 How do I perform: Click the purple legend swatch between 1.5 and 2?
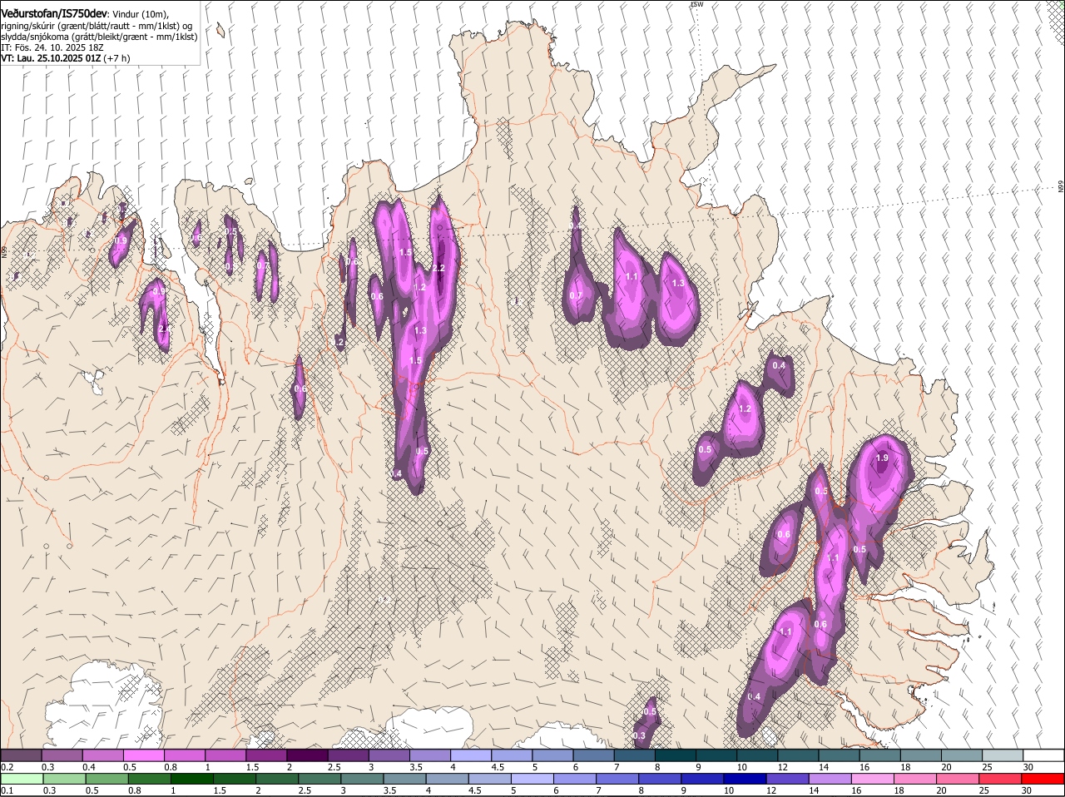click(x=267, y=755)
